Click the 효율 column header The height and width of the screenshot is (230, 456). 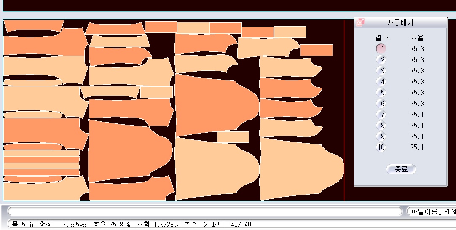417,38
